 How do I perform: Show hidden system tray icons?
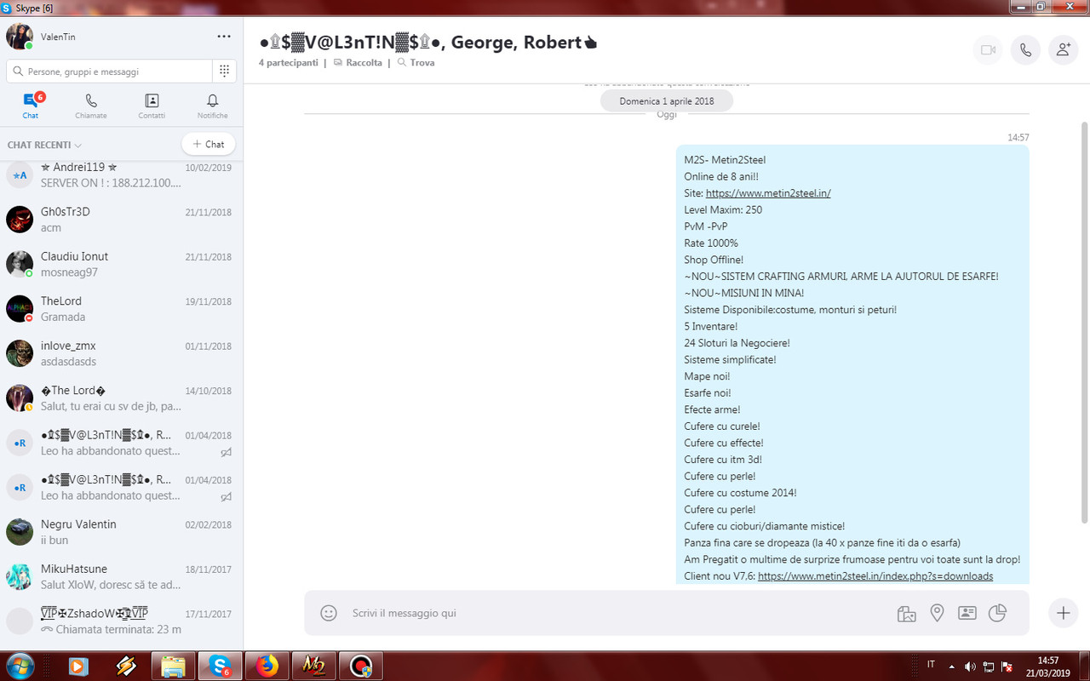click(950, 666)
